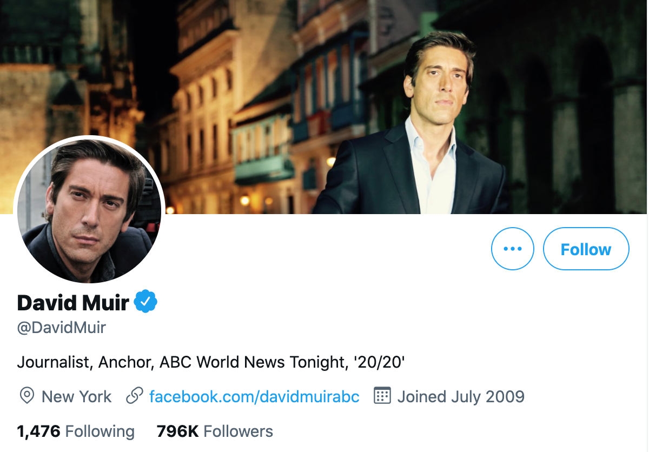This screenshot has height=452, width=649.
Task: Click the calendar icon before Joined July 2009
Action: tap(383, 396)
